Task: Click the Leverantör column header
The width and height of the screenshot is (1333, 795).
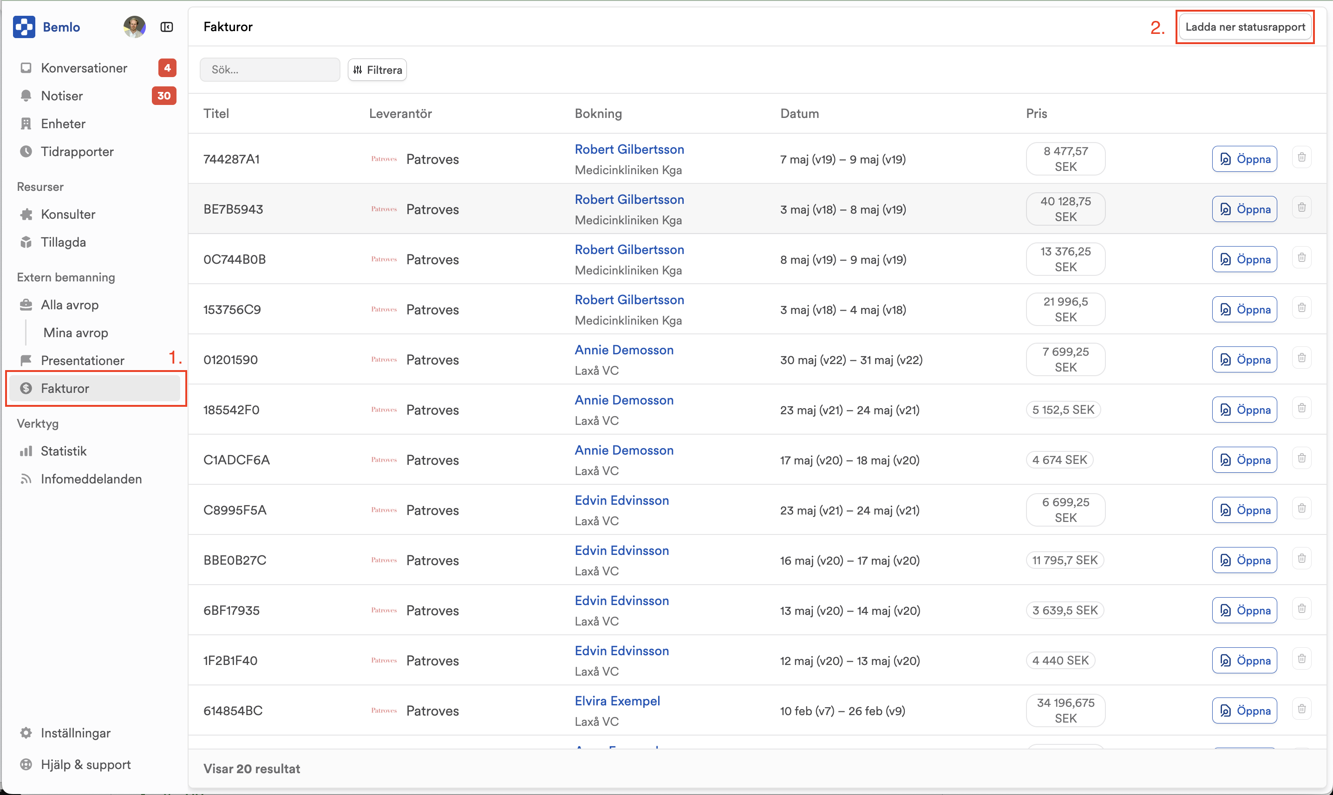Action: [400, 114]
